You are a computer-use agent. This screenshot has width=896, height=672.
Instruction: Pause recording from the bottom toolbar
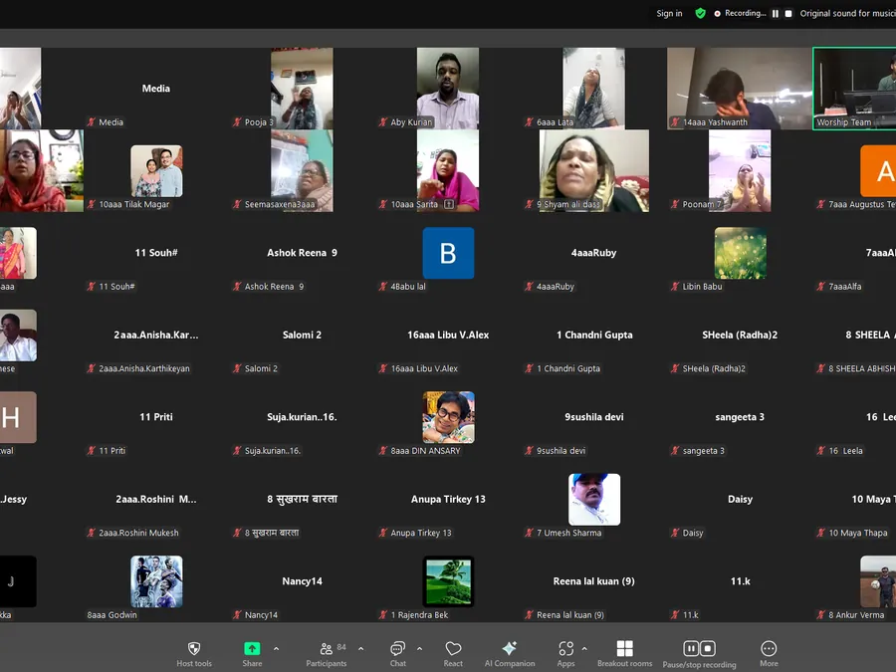(691, 648)
